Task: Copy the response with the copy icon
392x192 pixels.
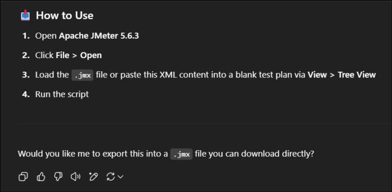Action: pyautogui.click(x=23, y=177)
